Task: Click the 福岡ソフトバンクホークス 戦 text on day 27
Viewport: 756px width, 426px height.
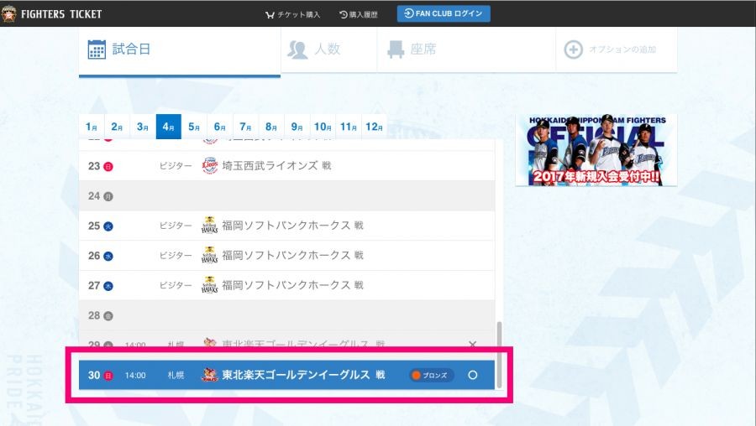Action: 292,285
